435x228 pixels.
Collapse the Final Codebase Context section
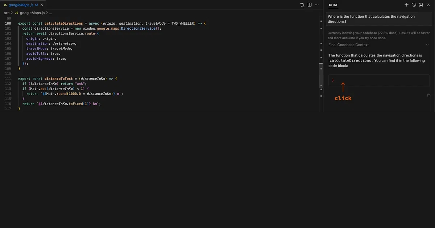pyautogui.click(x=427, y=44)
